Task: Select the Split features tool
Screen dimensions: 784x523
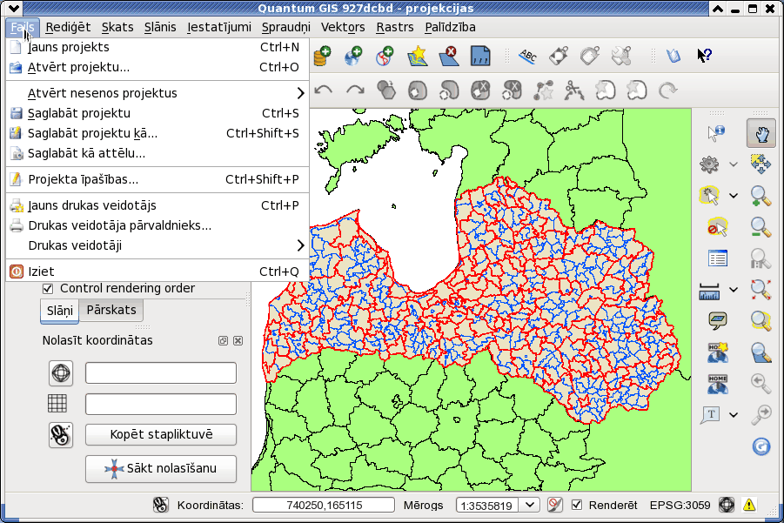Action: [574, 91]
